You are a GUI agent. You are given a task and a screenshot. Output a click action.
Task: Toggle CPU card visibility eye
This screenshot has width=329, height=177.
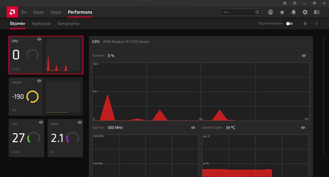41,122
